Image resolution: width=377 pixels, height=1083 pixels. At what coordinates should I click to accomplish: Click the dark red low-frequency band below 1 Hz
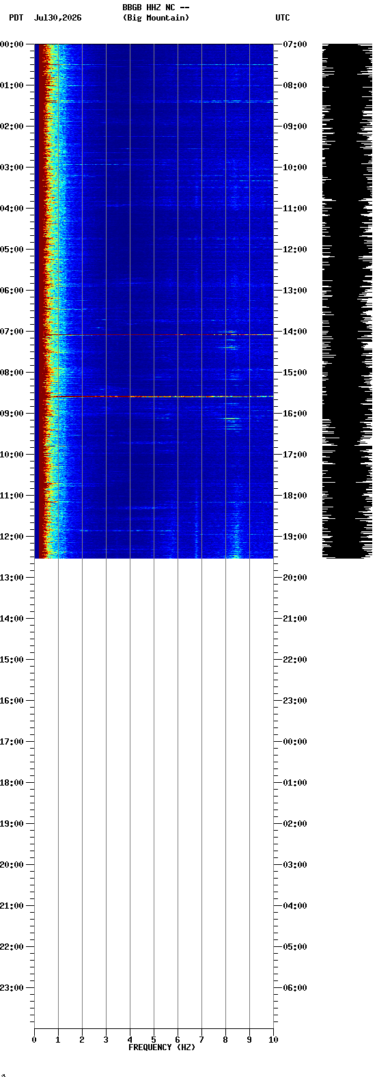coord(42,301)
